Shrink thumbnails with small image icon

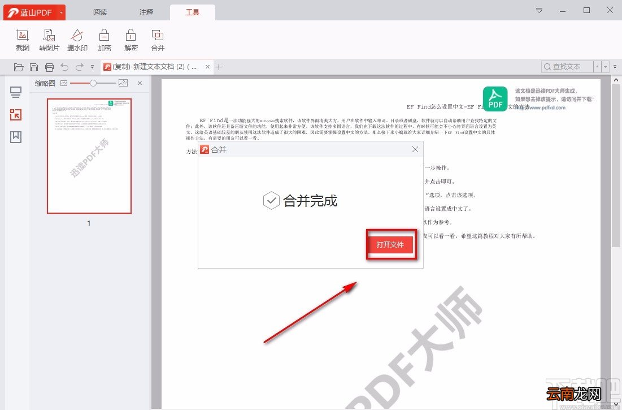[x=64, y=83]
